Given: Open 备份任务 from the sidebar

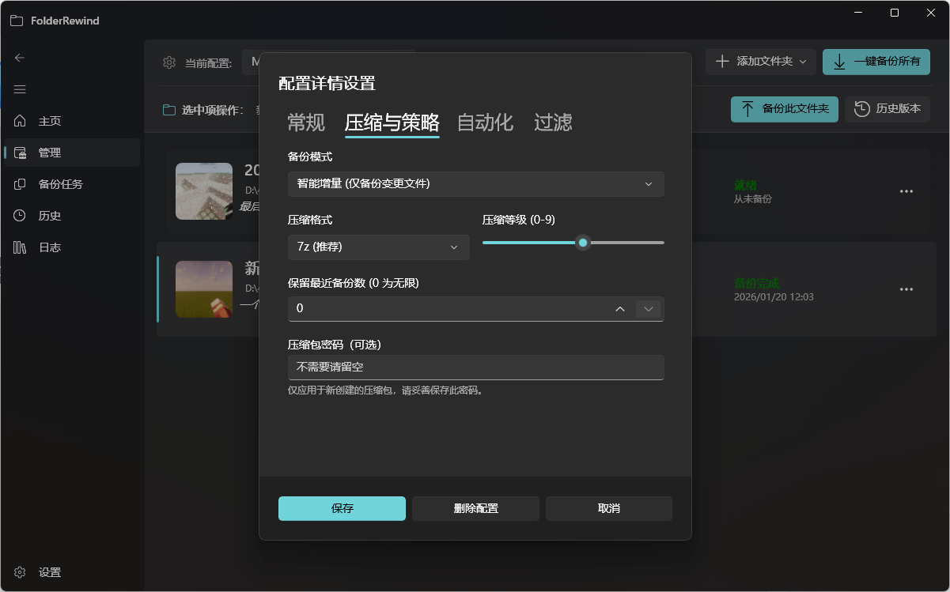Looking at the screenshot, I should [x=54, y=183].
